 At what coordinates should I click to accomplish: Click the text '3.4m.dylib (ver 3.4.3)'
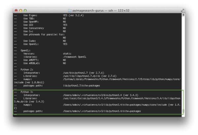pyautogui.click(x=29, y=102)
